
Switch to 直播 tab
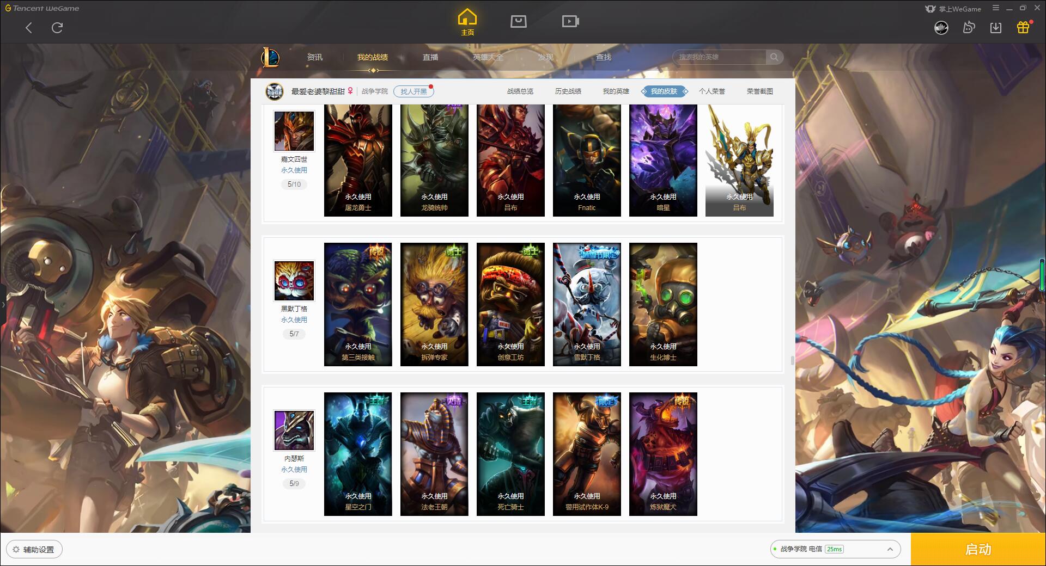[430, 57]
